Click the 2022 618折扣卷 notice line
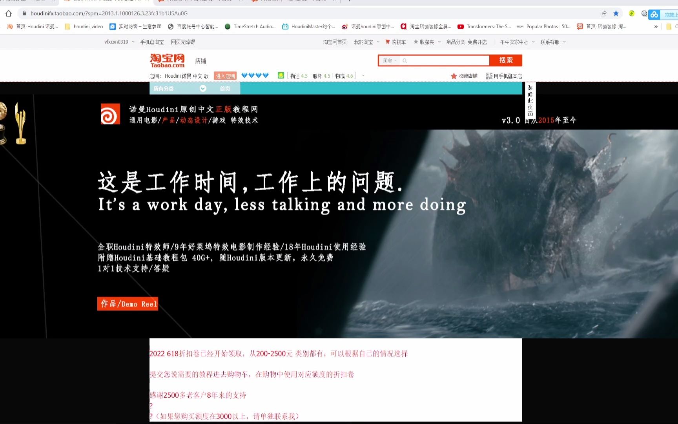The image size is (678, 424). click(279, 354)
